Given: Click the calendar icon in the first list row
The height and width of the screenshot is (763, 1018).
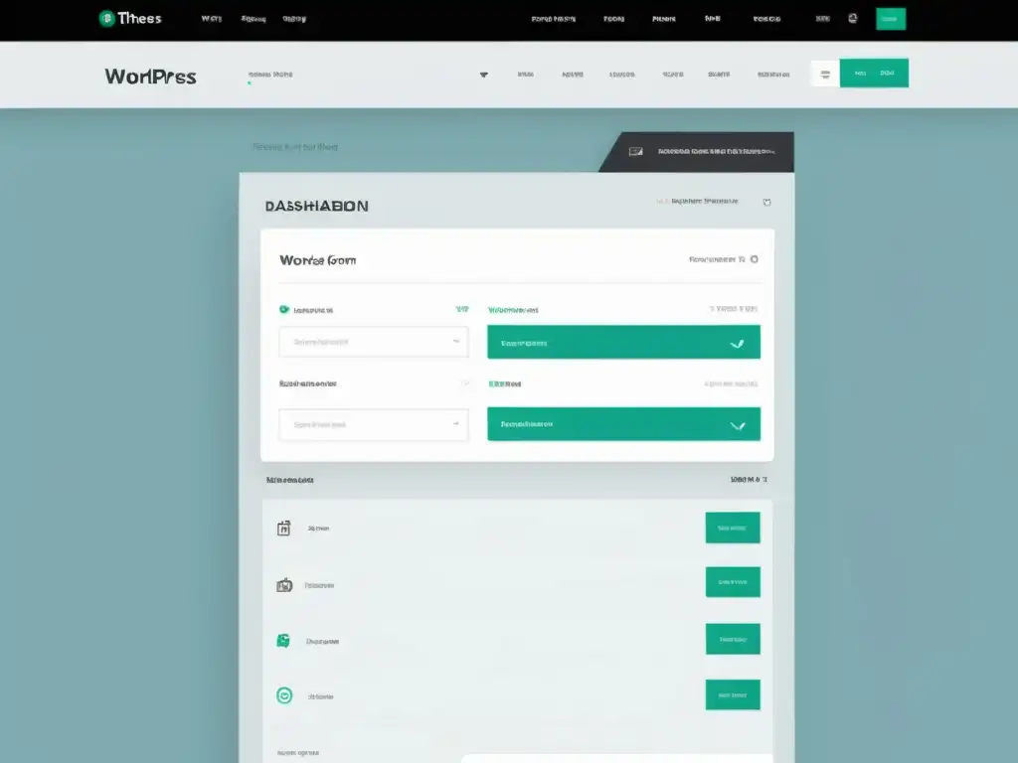Looking at the screenshot, I should 283,529.
